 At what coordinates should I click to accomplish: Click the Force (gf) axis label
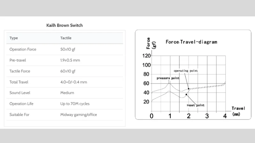[151, 43]
